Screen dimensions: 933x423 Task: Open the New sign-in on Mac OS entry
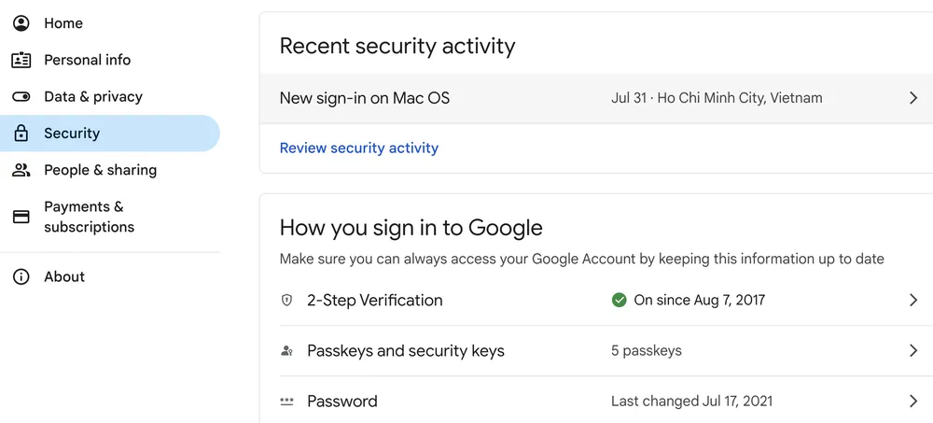(x=596, y=98)
